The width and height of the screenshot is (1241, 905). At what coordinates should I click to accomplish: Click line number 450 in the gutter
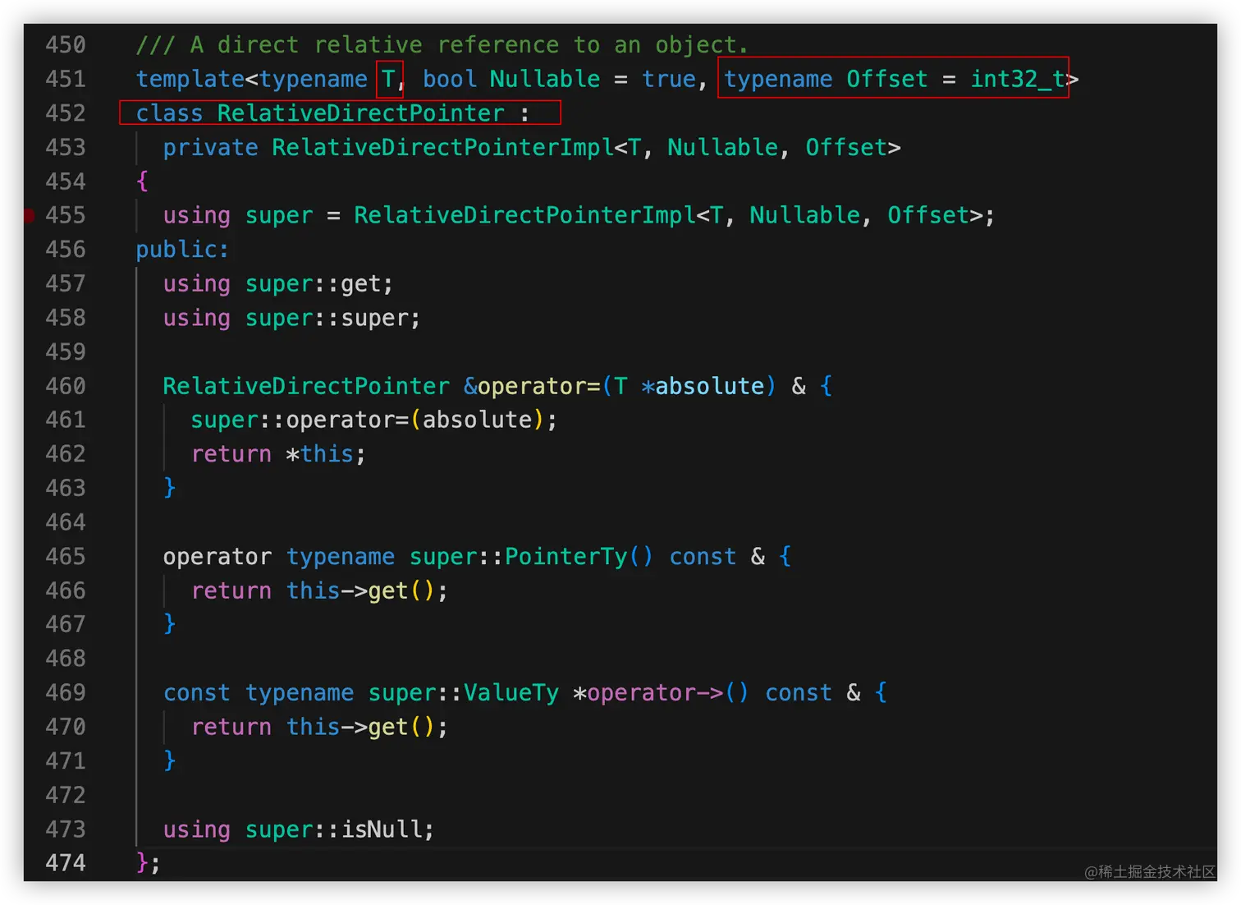tap(65, 44)
